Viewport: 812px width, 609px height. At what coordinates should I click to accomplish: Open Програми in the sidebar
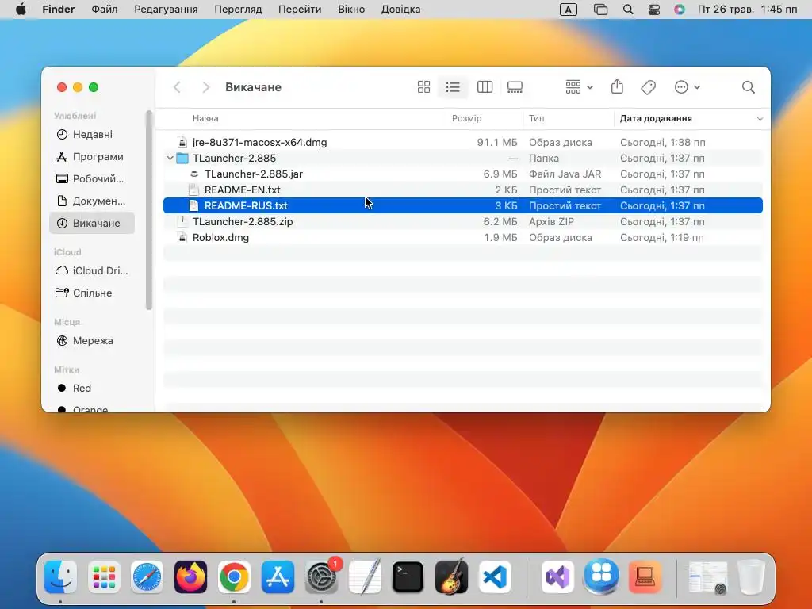[x=92, y=156]
